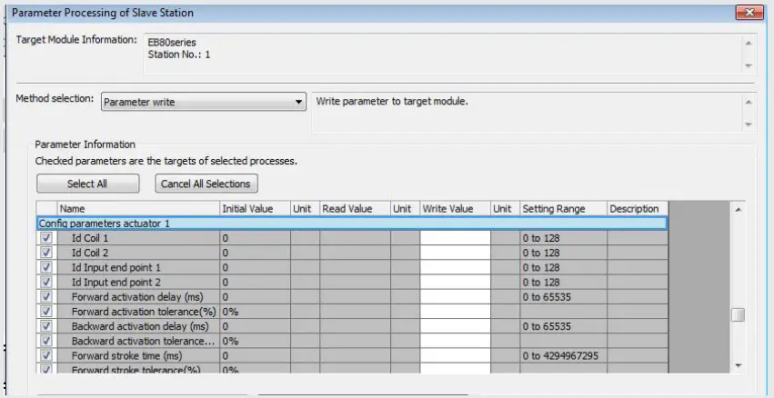The image size is (774, 398).
Task: Click the Select All button
Action: tap(87, 184)
